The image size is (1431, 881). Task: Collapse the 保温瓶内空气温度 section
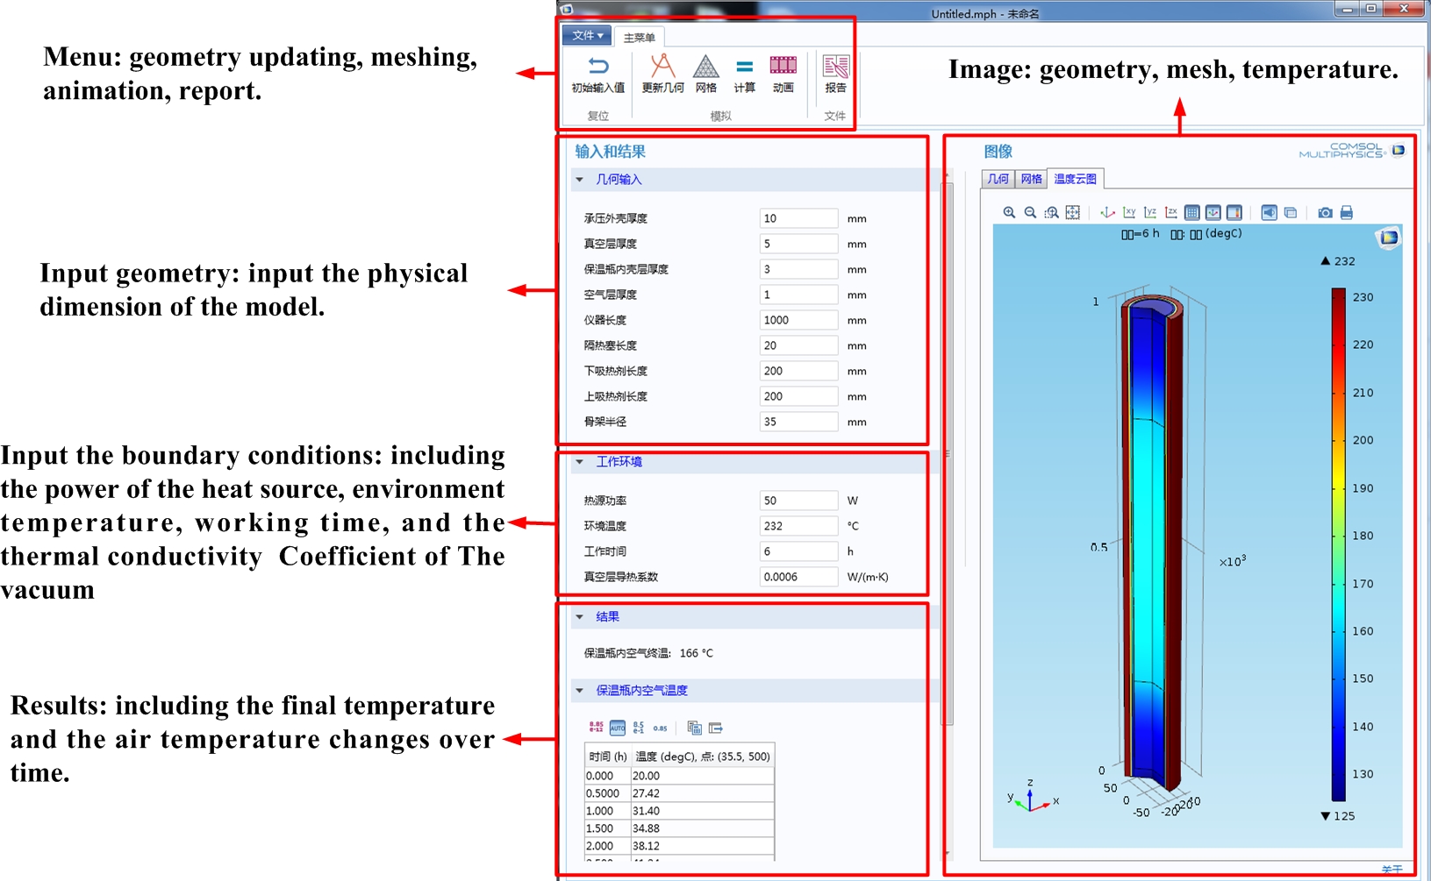tap(579, 691)
